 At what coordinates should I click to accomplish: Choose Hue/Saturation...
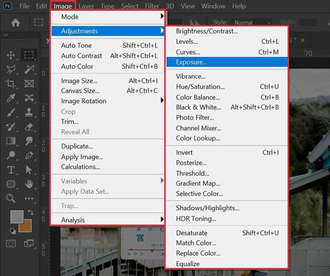(x=227, y=87)
